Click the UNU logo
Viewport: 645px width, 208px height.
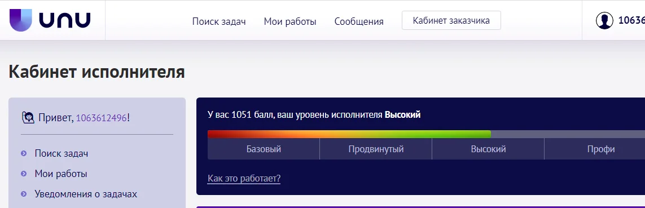coord(50,20)
